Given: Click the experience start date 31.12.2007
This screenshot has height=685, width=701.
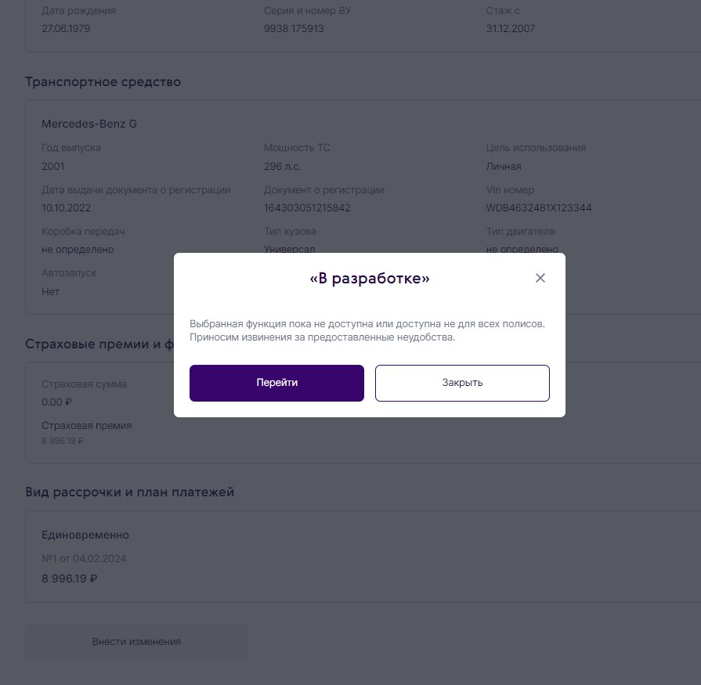Looking at the screenshot, I should click(x=511, y=28).
